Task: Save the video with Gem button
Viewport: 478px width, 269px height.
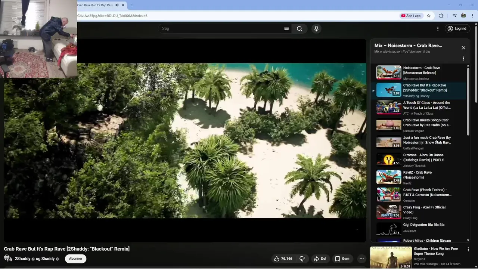Action: coord(342,259)
